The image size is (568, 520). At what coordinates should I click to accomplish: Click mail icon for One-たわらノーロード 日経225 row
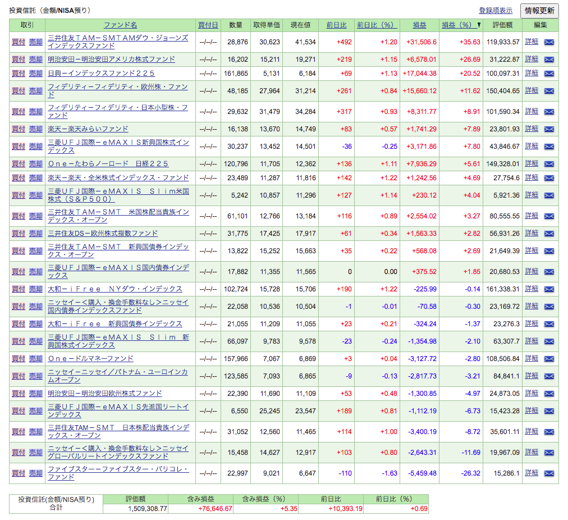point(549,164)
